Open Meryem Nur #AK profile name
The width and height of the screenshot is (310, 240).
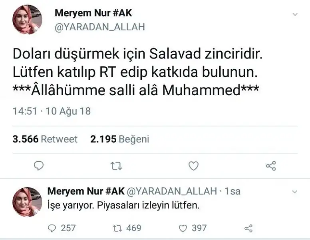coord(93,13)
